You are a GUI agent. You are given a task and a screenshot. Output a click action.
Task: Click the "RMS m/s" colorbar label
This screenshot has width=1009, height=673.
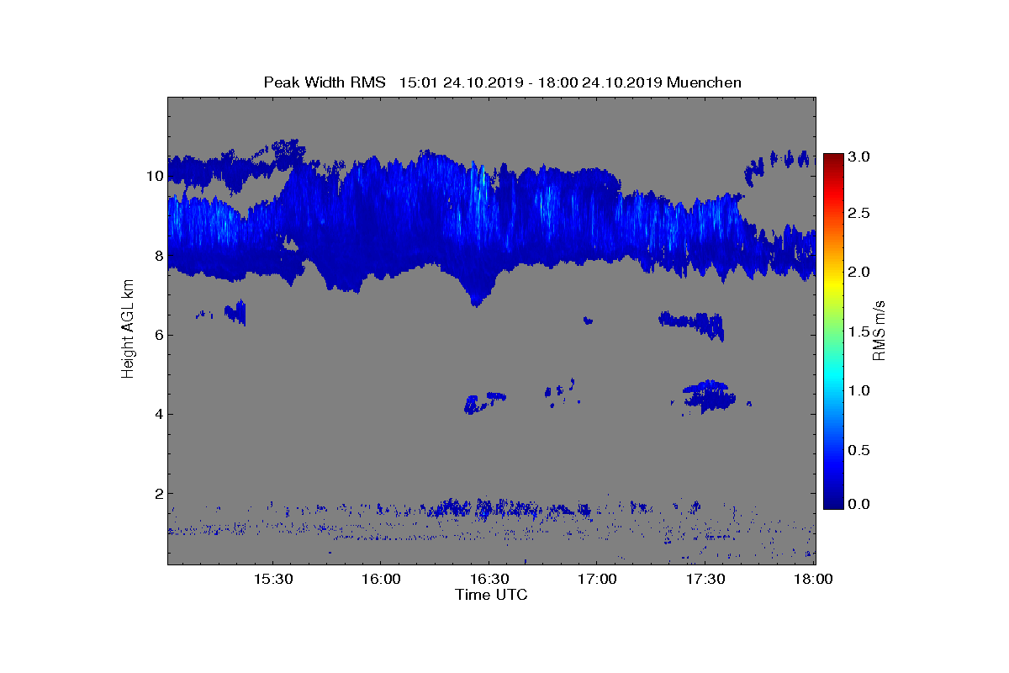pos(880,330)
